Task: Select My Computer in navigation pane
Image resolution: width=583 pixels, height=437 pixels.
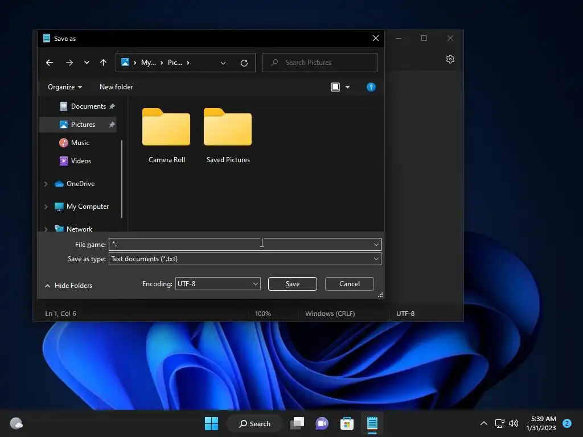Action: (x=87, y=206)
